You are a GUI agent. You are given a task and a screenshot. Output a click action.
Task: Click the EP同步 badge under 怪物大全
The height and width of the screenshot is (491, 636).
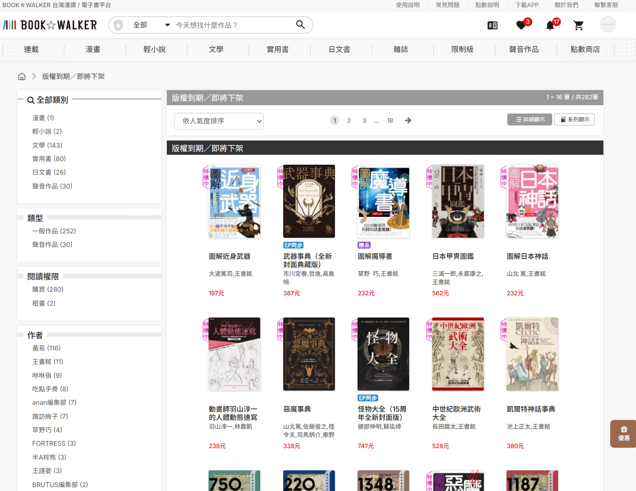[368, 398]
